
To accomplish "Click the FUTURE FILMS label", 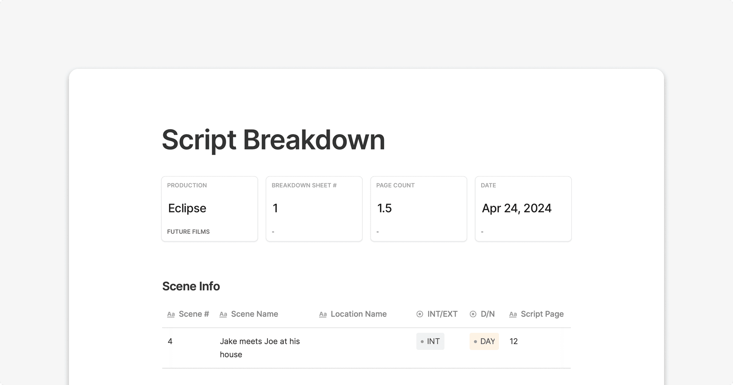I will coord(188,231).
